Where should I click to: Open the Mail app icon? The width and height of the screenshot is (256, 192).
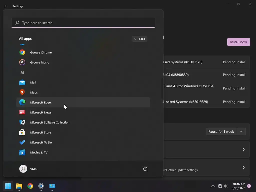pos(22,82)
